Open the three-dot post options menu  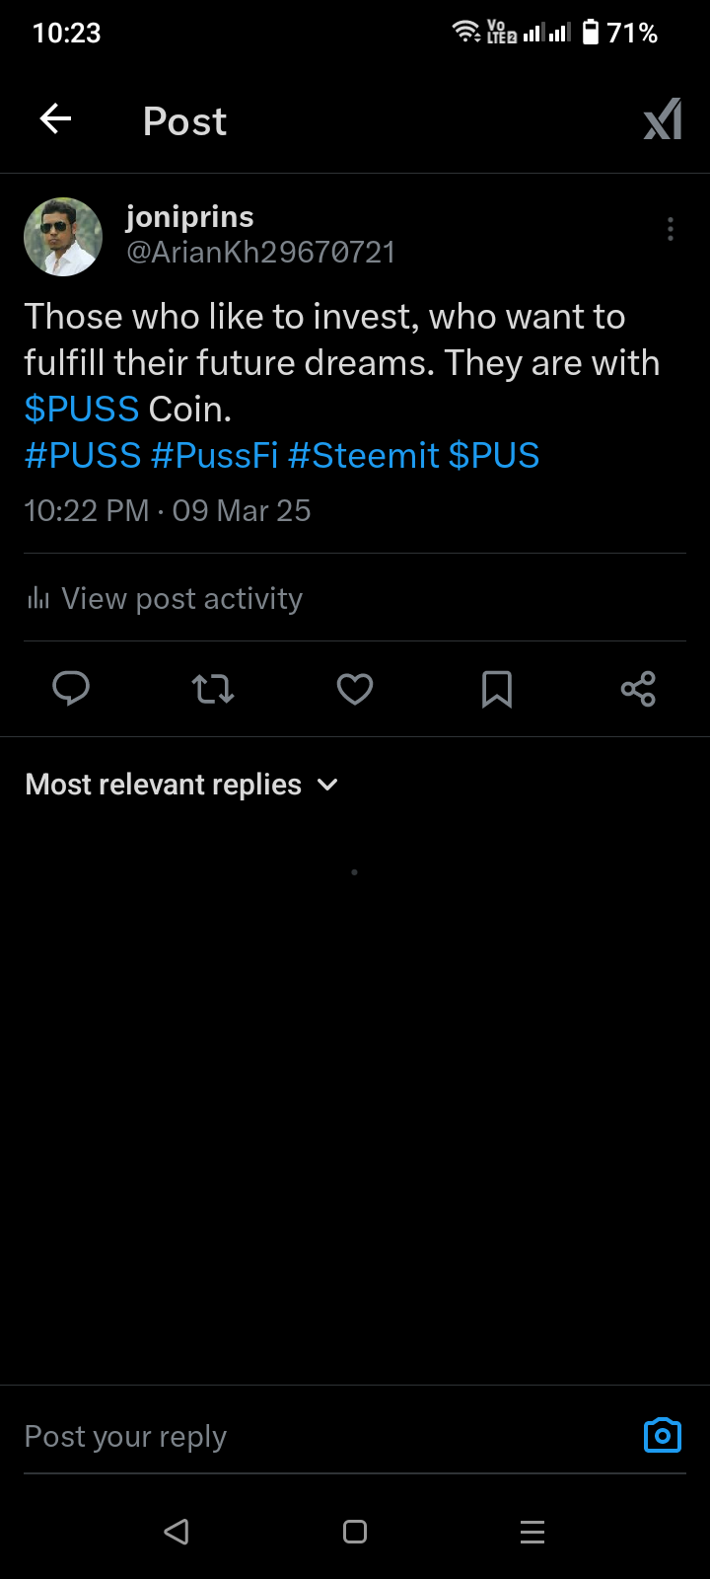click(671, 229)
